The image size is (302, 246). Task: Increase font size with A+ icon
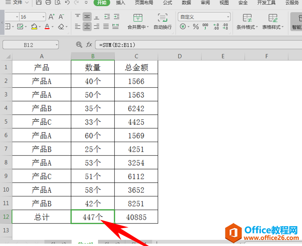point(51,17)
